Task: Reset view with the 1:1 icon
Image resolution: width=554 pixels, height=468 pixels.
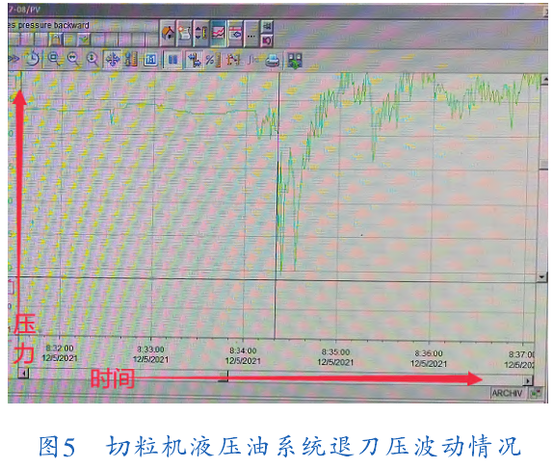Action: click(150, 60)
